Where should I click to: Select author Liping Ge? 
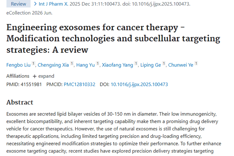click(150, 65)
